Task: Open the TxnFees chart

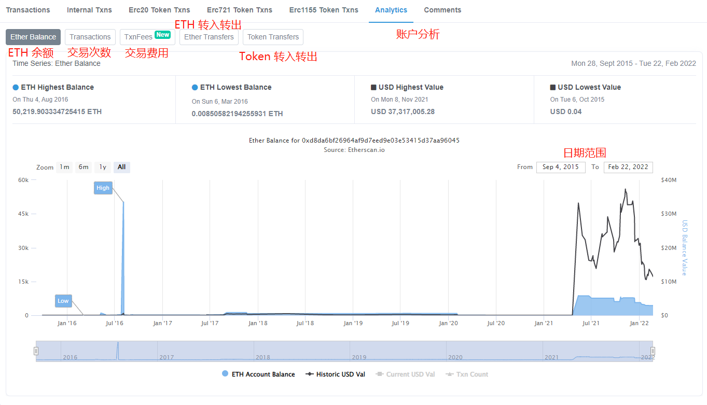Action: point(147,37)
